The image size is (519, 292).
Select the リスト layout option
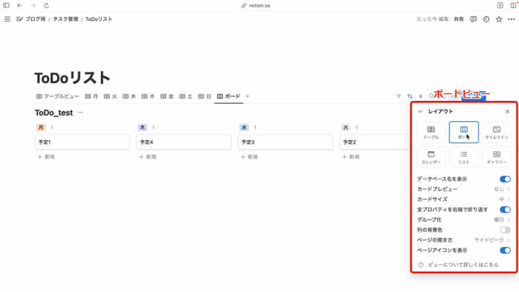click(x=464, y=157)
